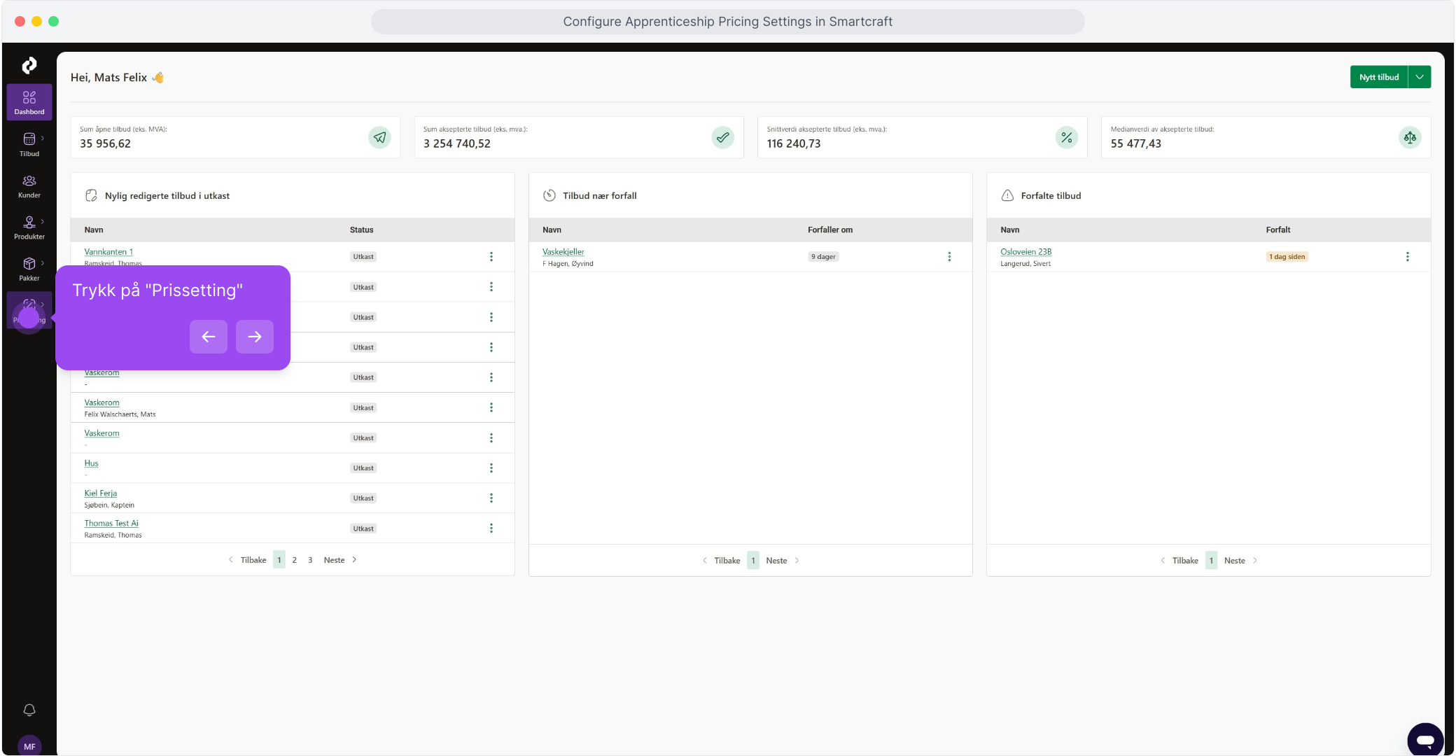Expand the Pakker sidebar chevron
Viewport: 1456px width, 756px height.
[43, 263]
